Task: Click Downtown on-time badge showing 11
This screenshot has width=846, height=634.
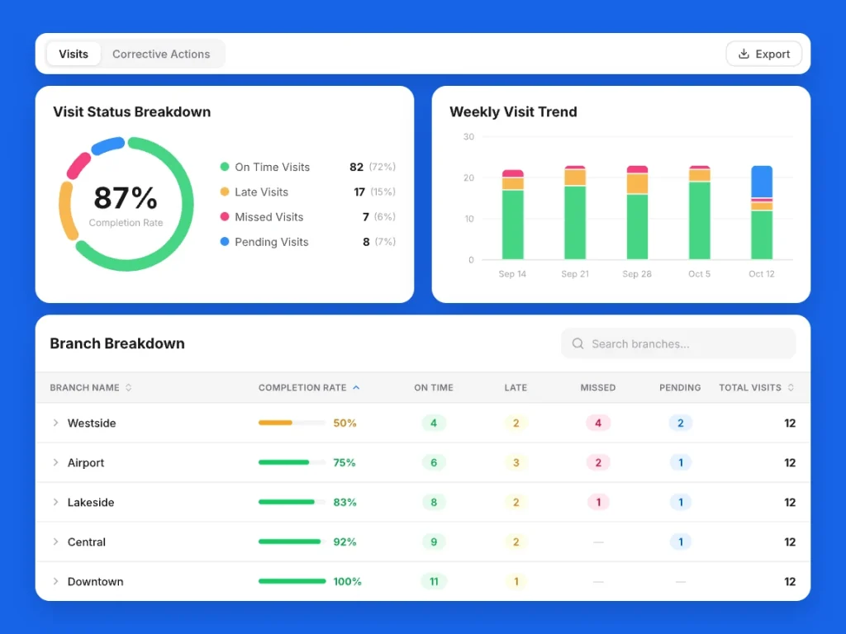Action: (x=434, y=582)
